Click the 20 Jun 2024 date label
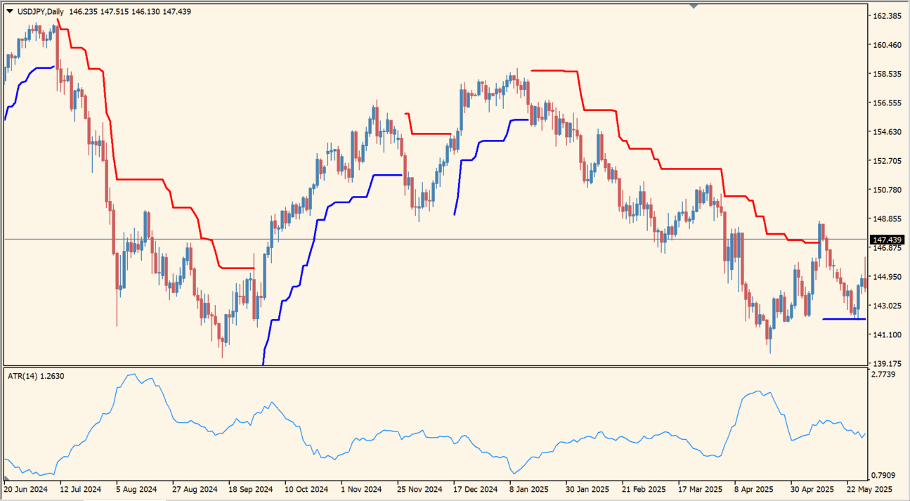Screen dimensions: 910x501 click(25, 489)
